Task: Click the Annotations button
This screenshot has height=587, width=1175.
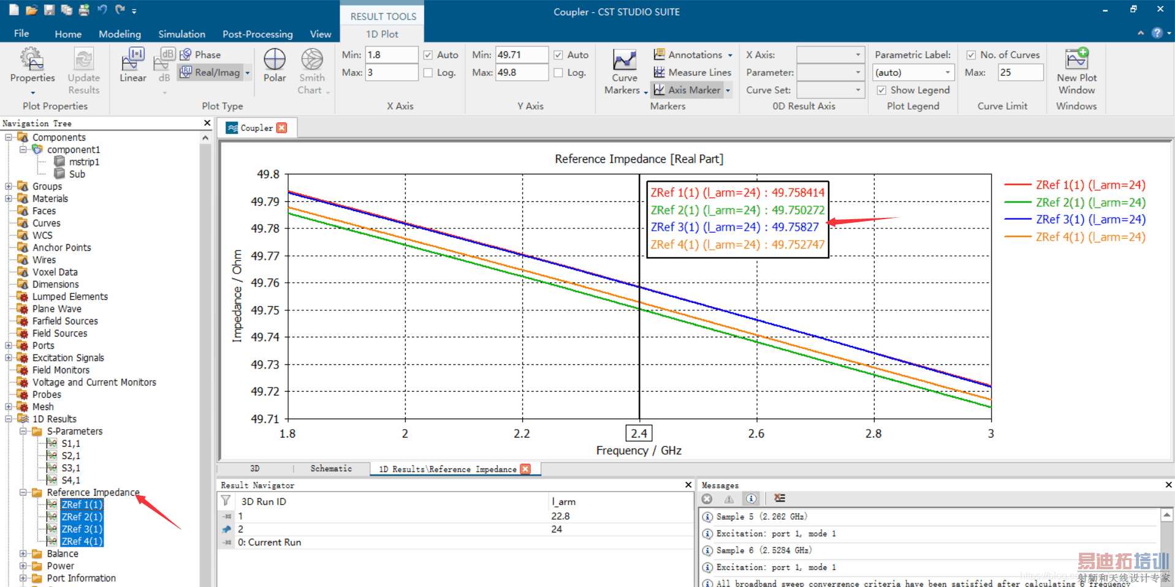Action: coord(694,54)
